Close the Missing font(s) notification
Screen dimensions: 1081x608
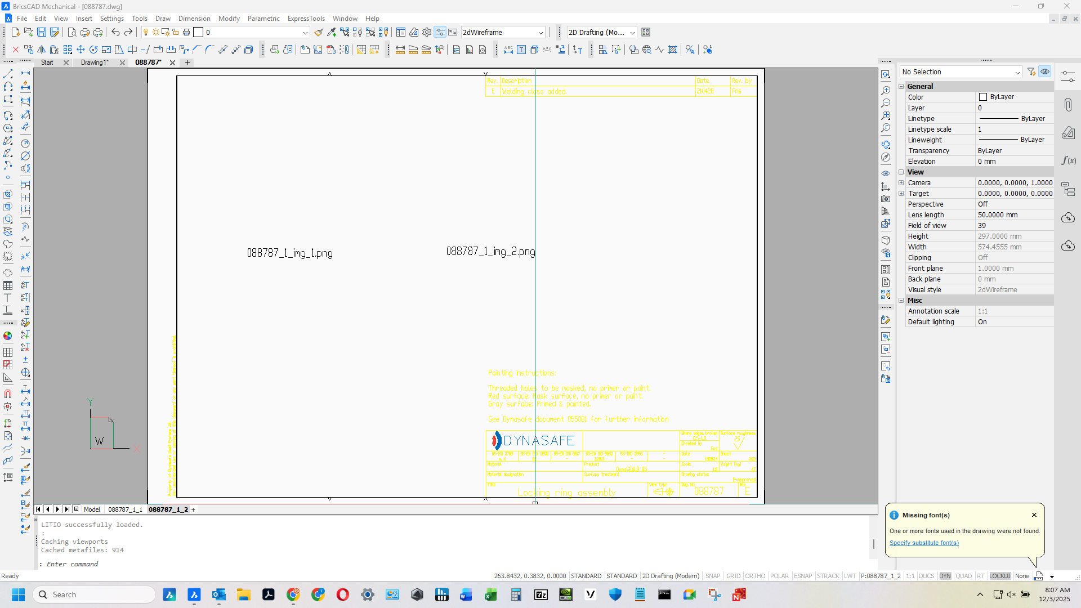point(1034,515)
